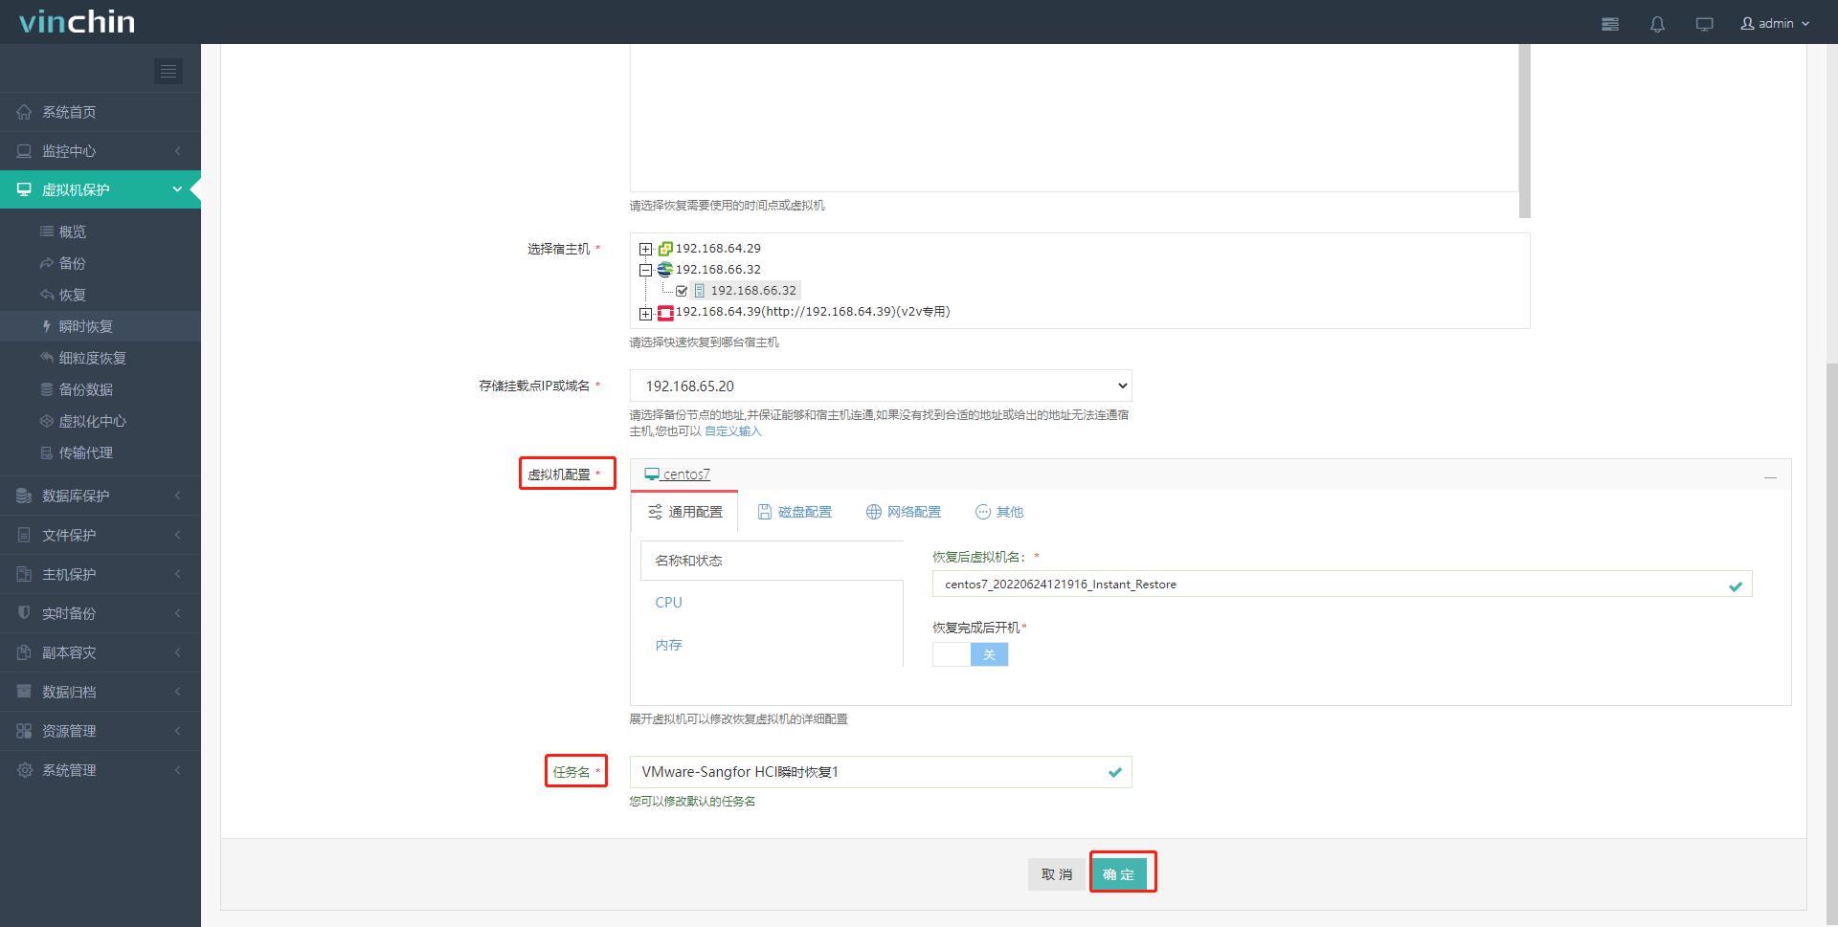Switch to 其他 tab
1838x927 pixels.
coord(999,512)
